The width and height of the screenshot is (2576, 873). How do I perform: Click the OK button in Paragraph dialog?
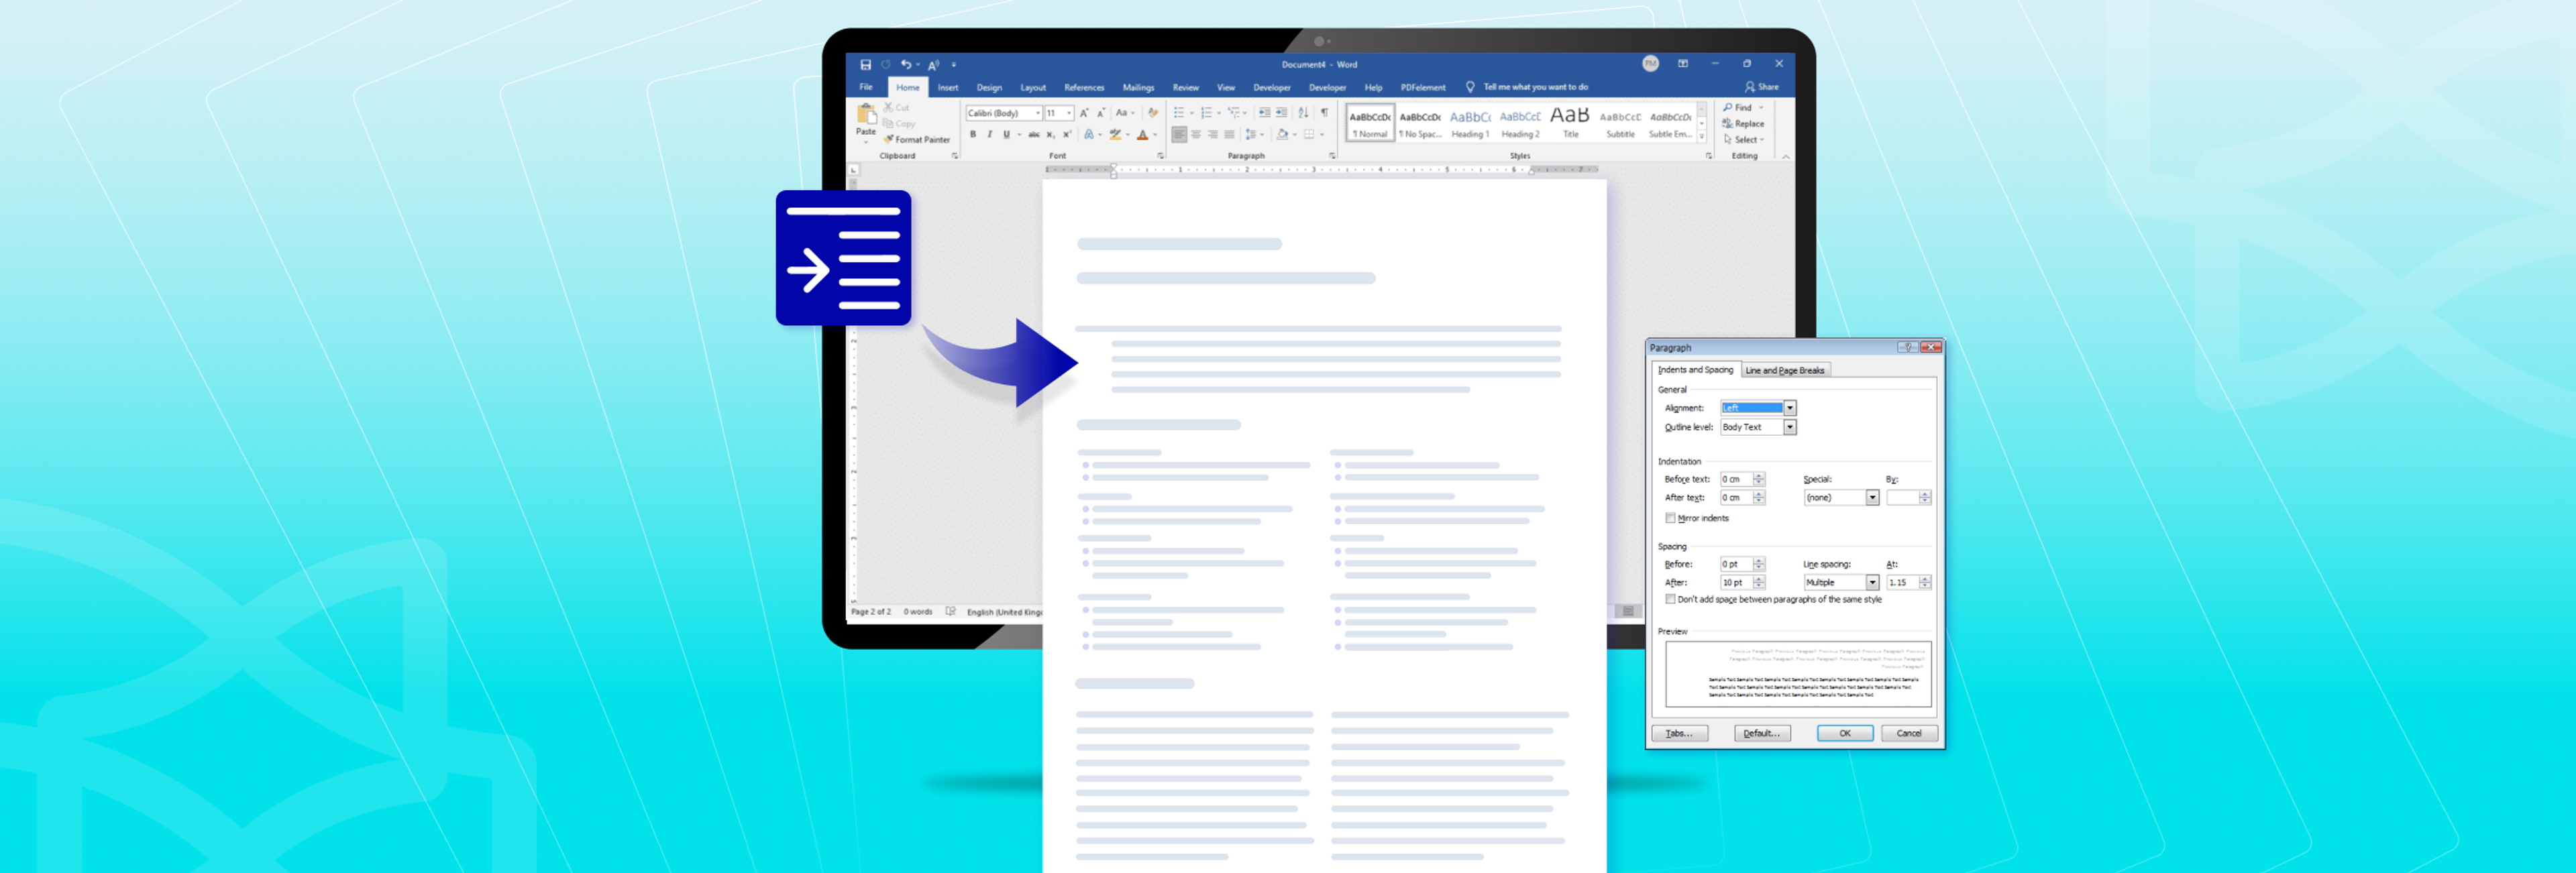click(1844, 733)
